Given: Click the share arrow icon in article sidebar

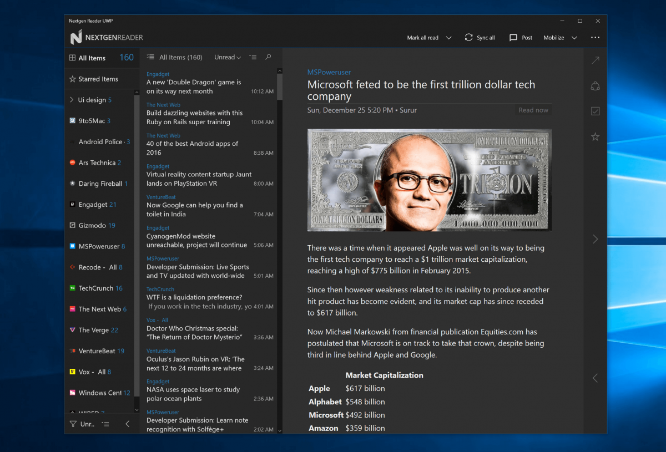Looking at the screenshot, I should click(595, 60).
